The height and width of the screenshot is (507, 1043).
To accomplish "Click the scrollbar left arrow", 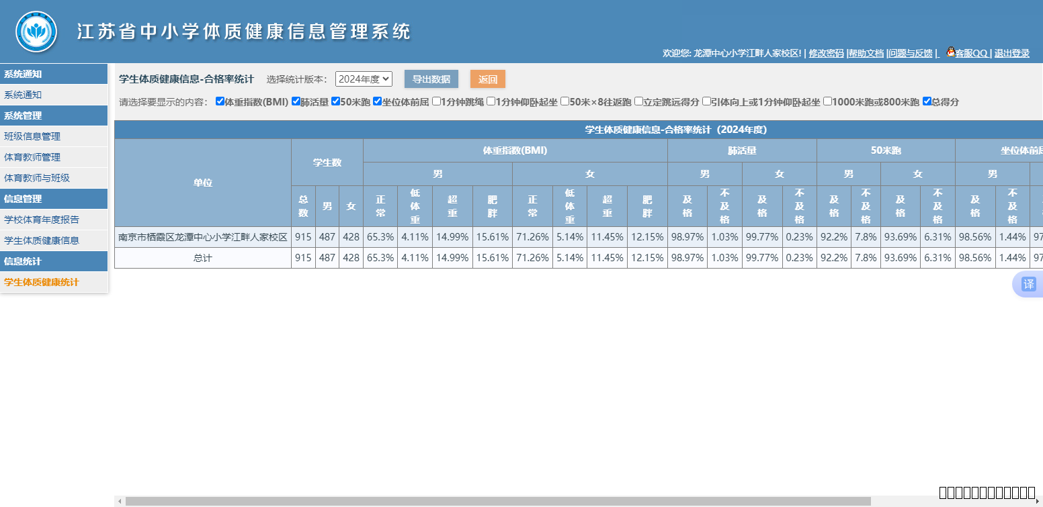I will (x=120, y=501).
